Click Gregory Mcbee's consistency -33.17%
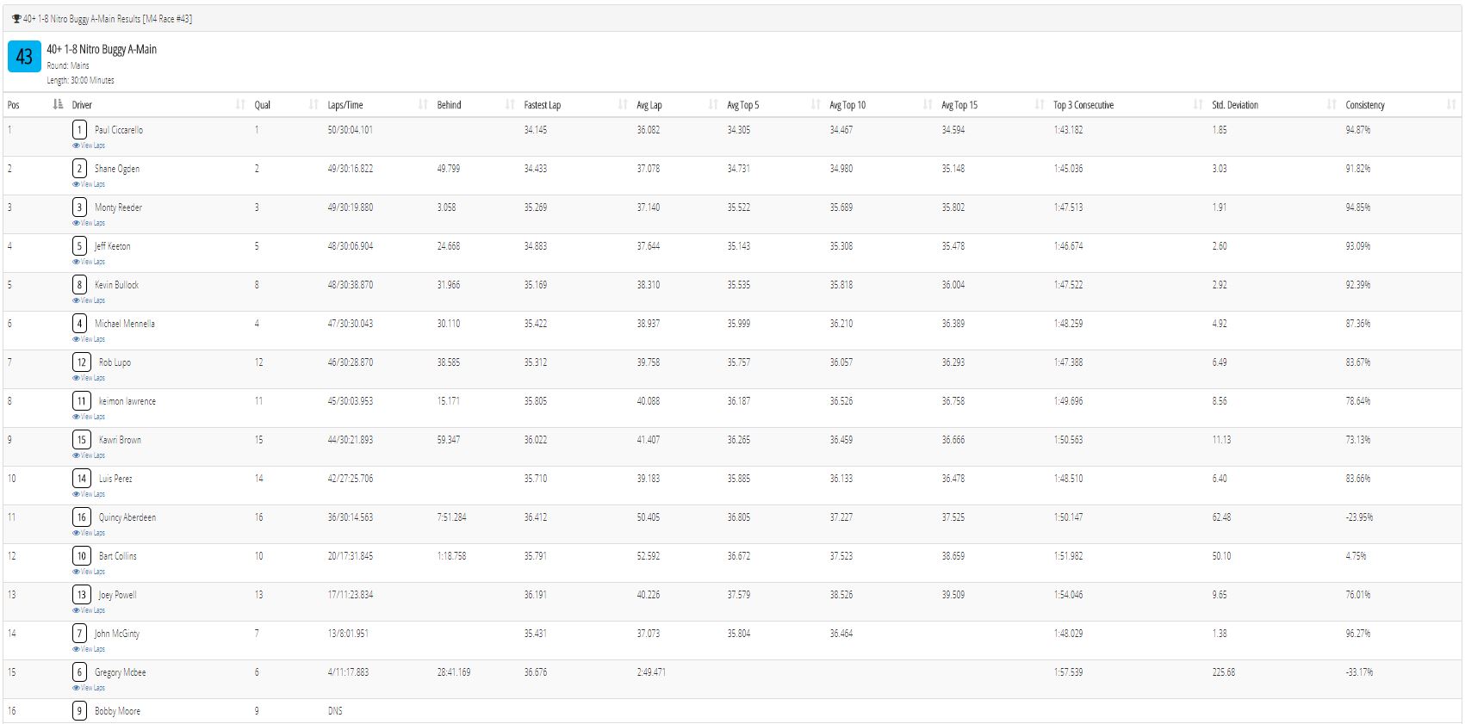Screen dimensions: 1465x724 click(x=1359, y=672)
